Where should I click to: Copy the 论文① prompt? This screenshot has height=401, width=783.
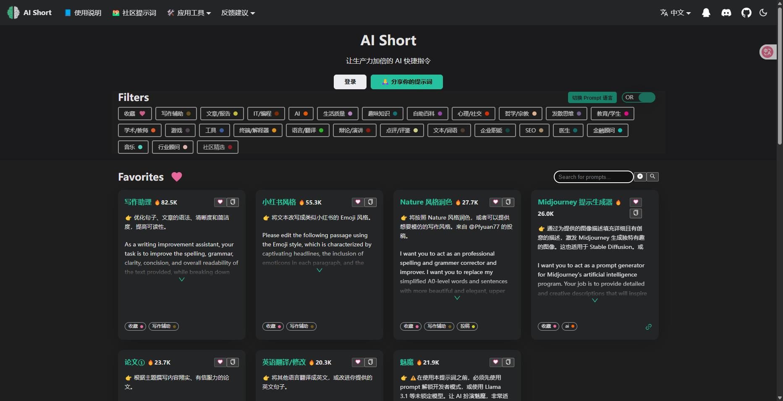point(233,362)
